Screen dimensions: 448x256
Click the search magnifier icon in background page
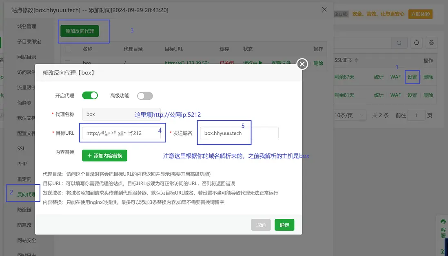tap(399, 43)
